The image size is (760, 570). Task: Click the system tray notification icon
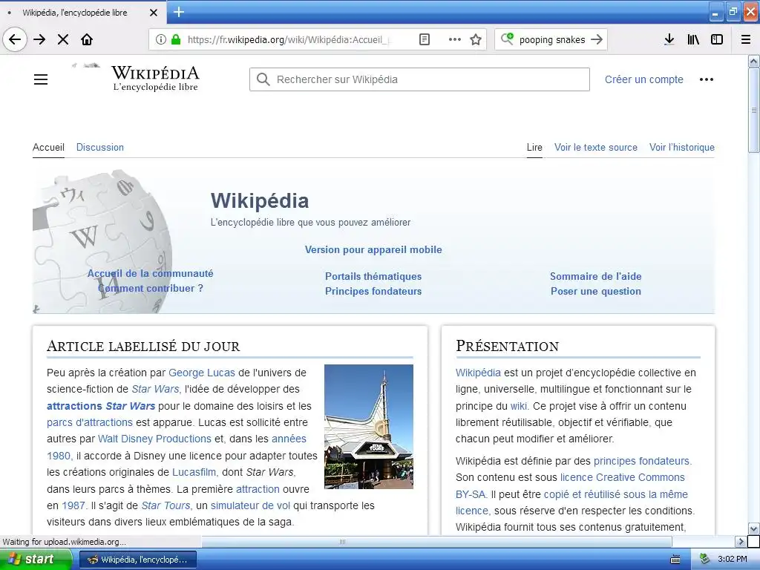click(x=704, y=560)
